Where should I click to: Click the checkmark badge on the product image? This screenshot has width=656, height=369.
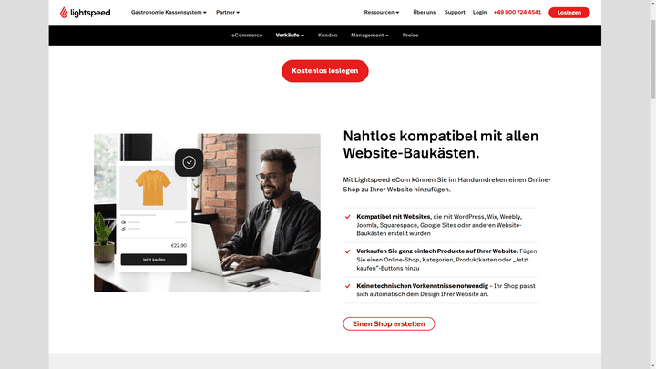click(190, 162)
